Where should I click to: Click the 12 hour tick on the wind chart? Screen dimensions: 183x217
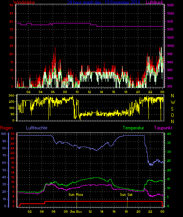(89, 92)
